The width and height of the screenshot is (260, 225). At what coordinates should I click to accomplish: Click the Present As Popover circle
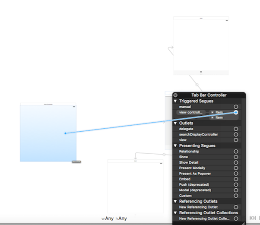coord(236,174)
